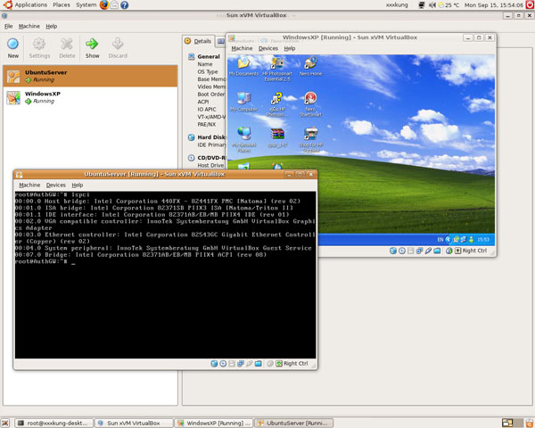Image resolution: width=535 pixels, height=428 pixels.
Task: Click the shared folders indicator in WindowsXP status bar
Action: tap(437, 251)
